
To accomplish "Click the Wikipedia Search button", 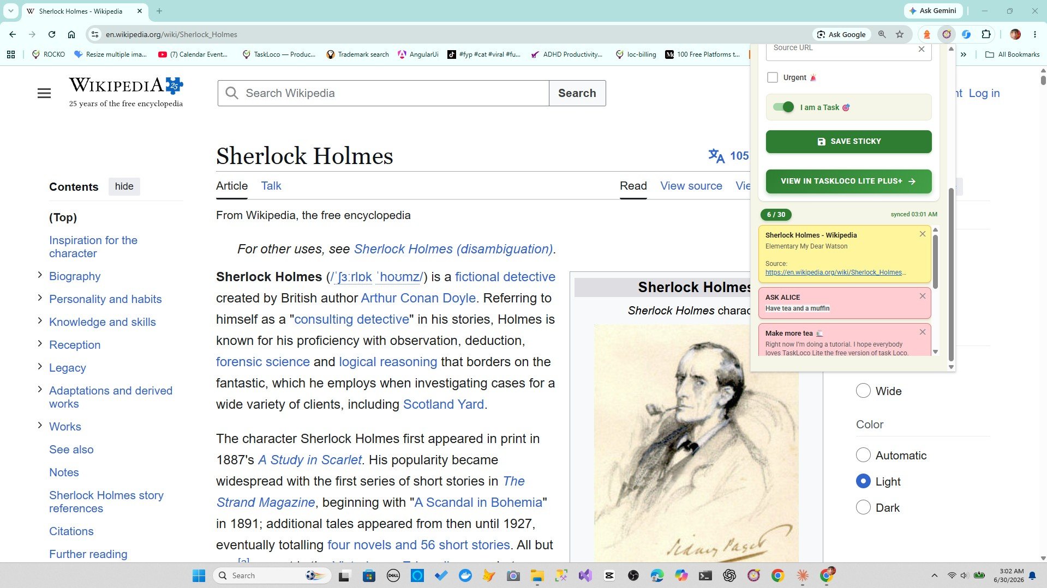I will click(577, 93).
